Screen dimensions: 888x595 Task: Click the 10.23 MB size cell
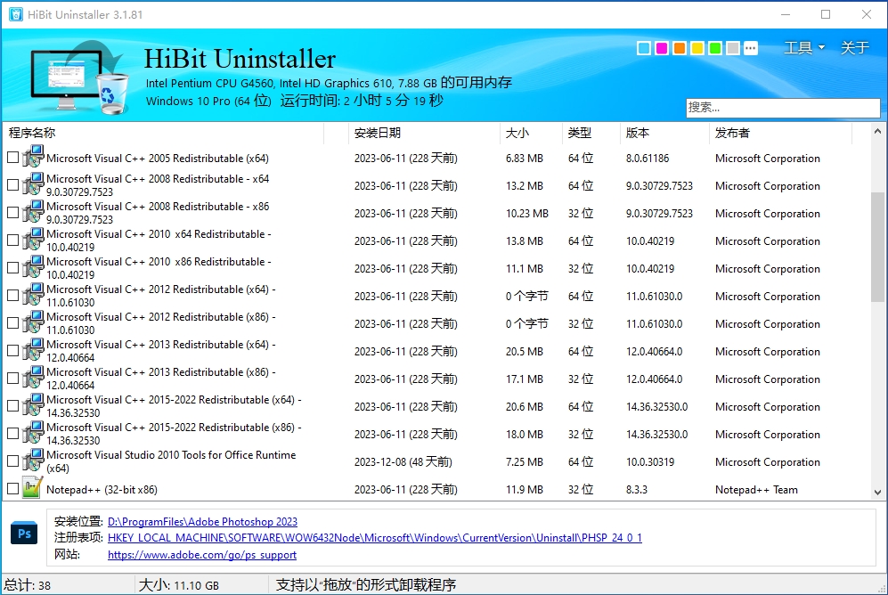(527, 214)
